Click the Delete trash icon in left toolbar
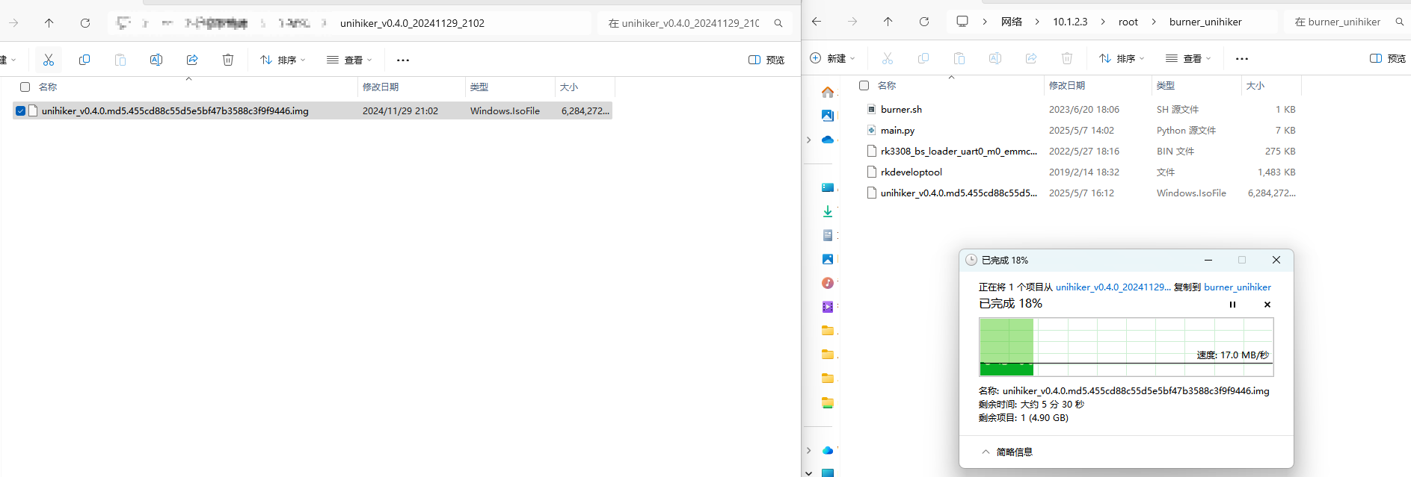Viewport: 1411px width, 477px height. [228, 60]
